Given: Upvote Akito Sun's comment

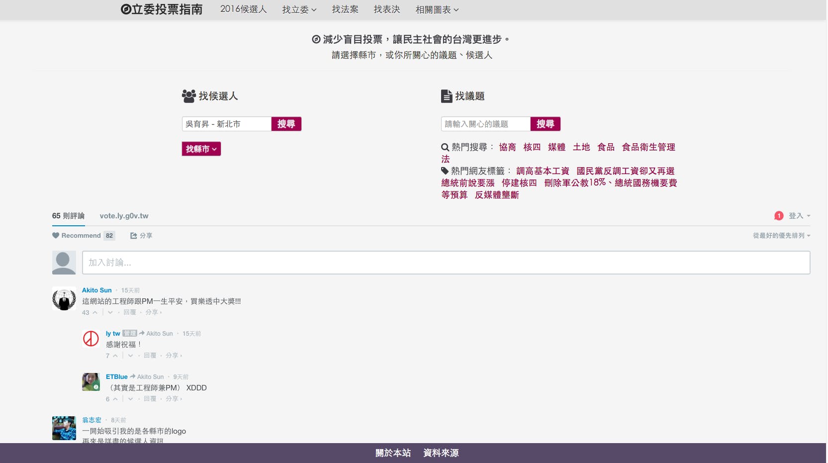Looking at the screenshot, I should coord(94,312).
